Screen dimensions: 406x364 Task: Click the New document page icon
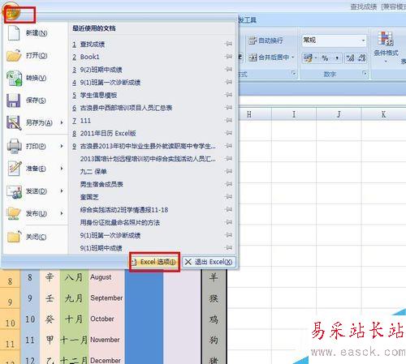[x=14, y=33]
